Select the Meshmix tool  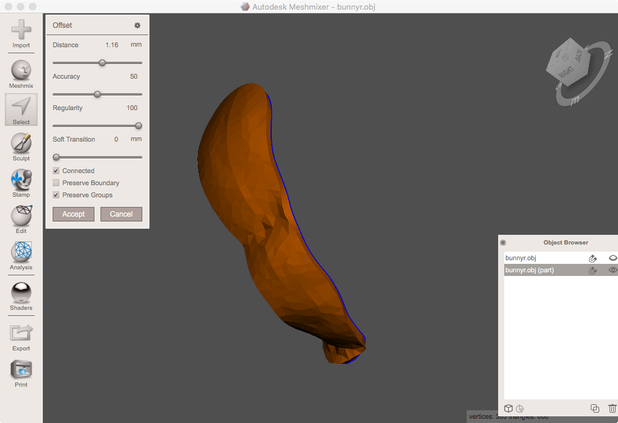click(21, 71)
